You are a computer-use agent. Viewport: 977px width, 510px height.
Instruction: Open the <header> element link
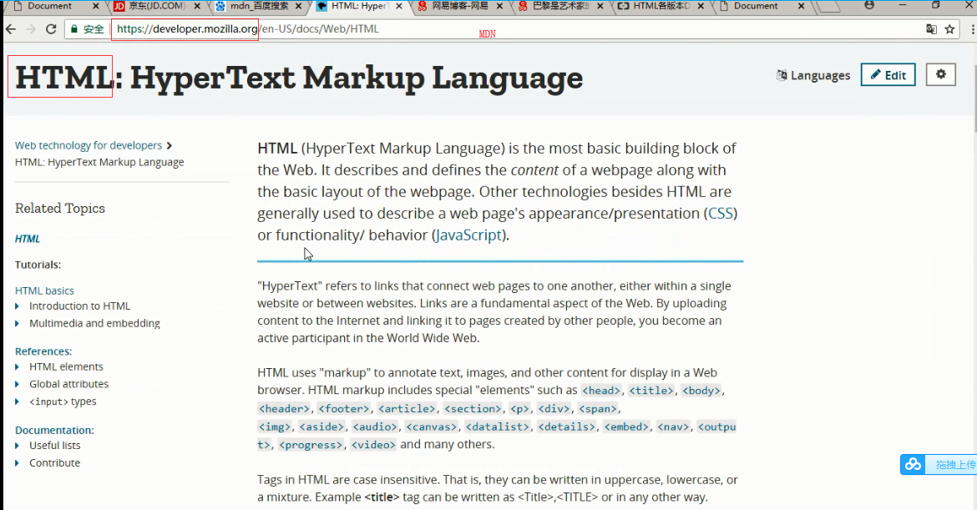click(x=284, y=408)
